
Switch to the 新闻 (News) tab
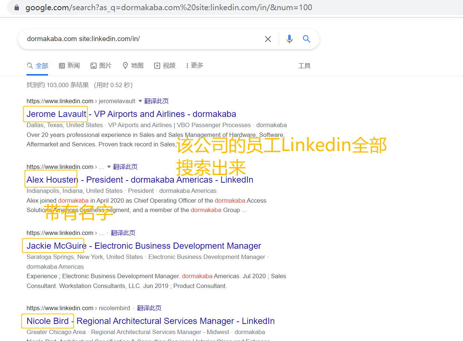pyautogui.click(x=69, y=66)
